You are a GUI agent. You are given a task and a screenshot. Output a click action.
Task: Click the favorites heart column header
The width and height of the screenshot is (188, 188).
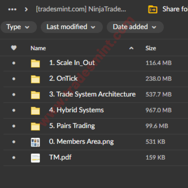pyautogui.click(x=14, y=48)
